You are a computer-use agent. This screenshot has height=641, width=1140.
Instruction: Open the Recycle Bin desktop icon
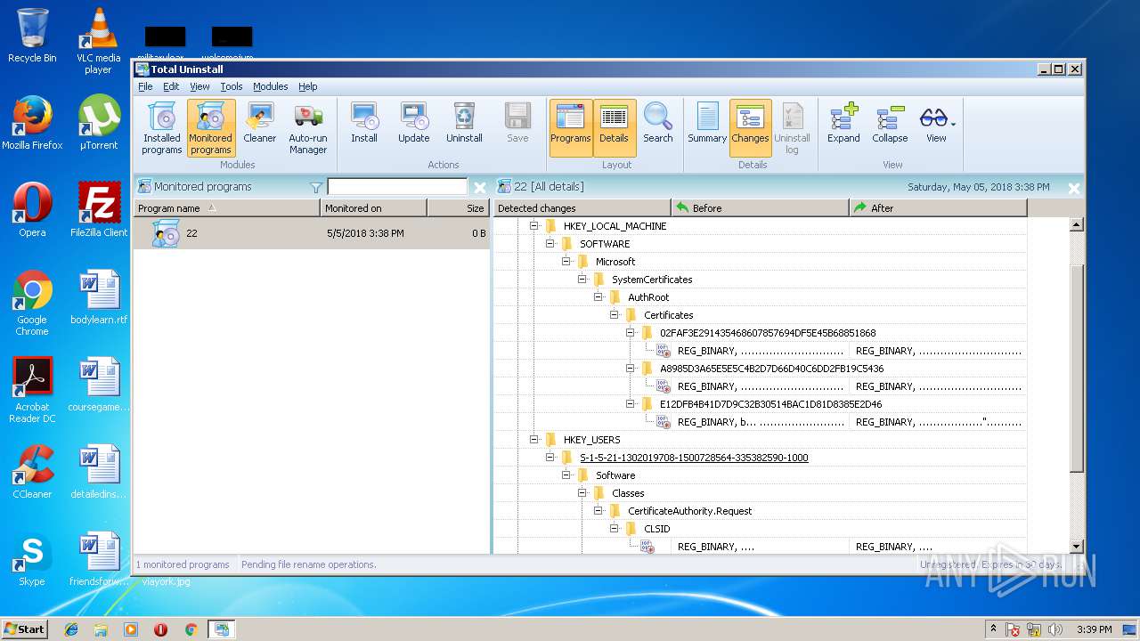(x=32, y=36)
